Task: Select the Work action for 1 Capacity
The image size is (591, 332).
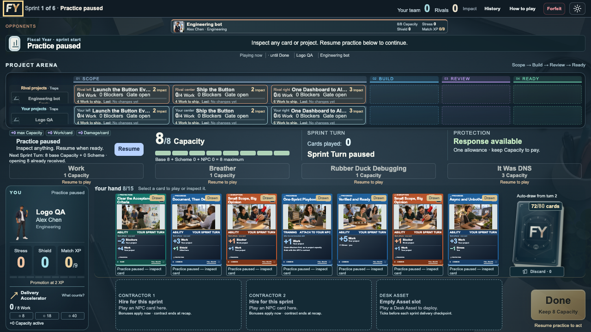Action: coord(76,172)
